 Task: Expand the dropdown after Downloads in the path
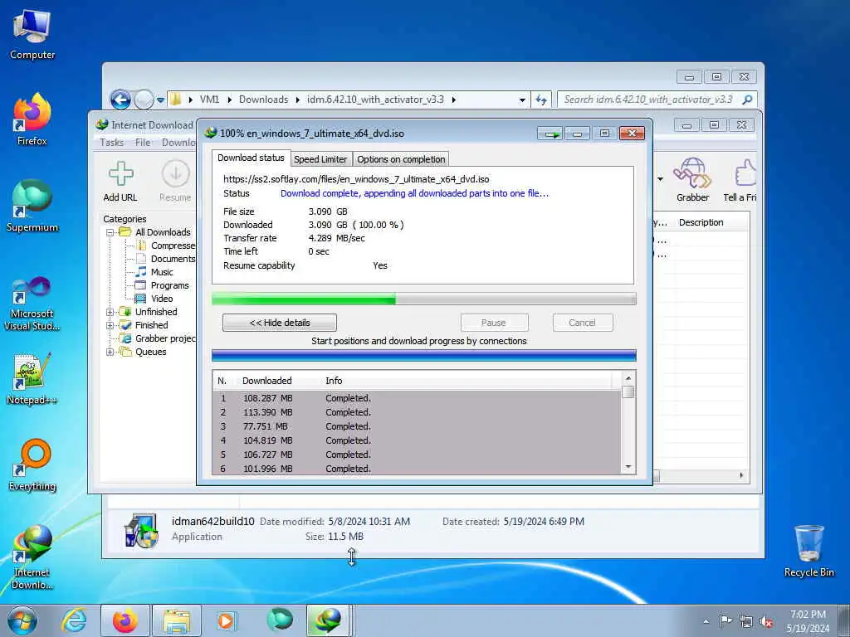tap(298, 100)
